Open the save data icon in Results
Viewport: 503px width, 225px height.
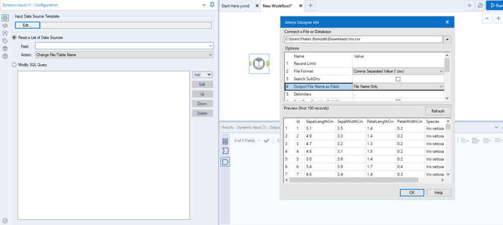476,141
